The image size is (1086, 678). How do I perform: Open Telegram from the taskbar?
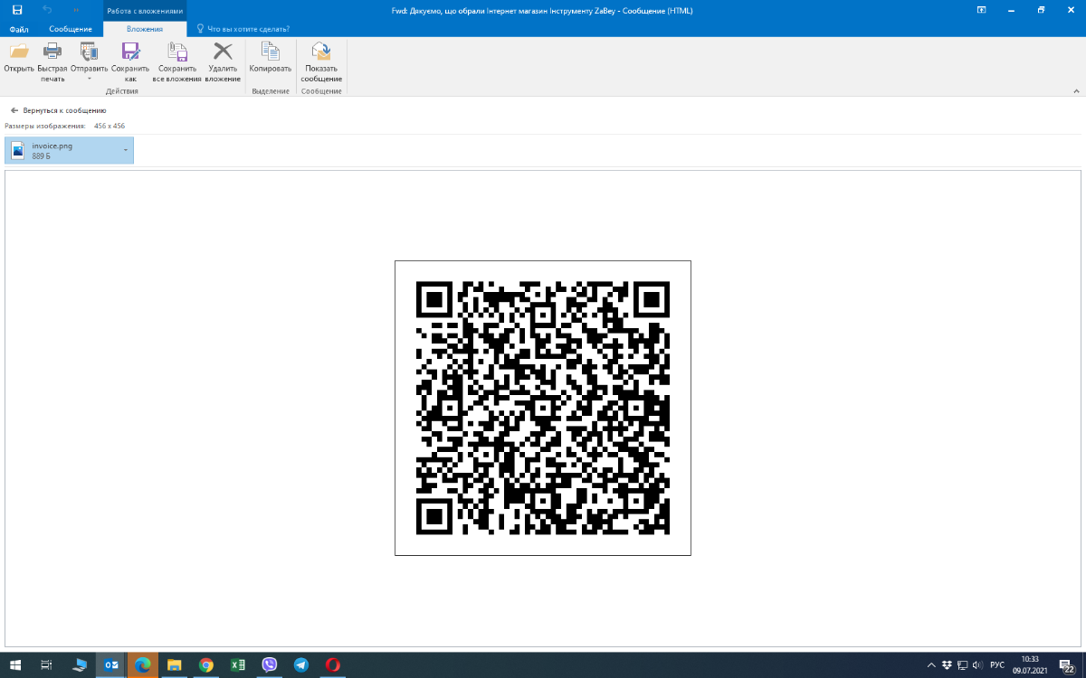point(301,664)
